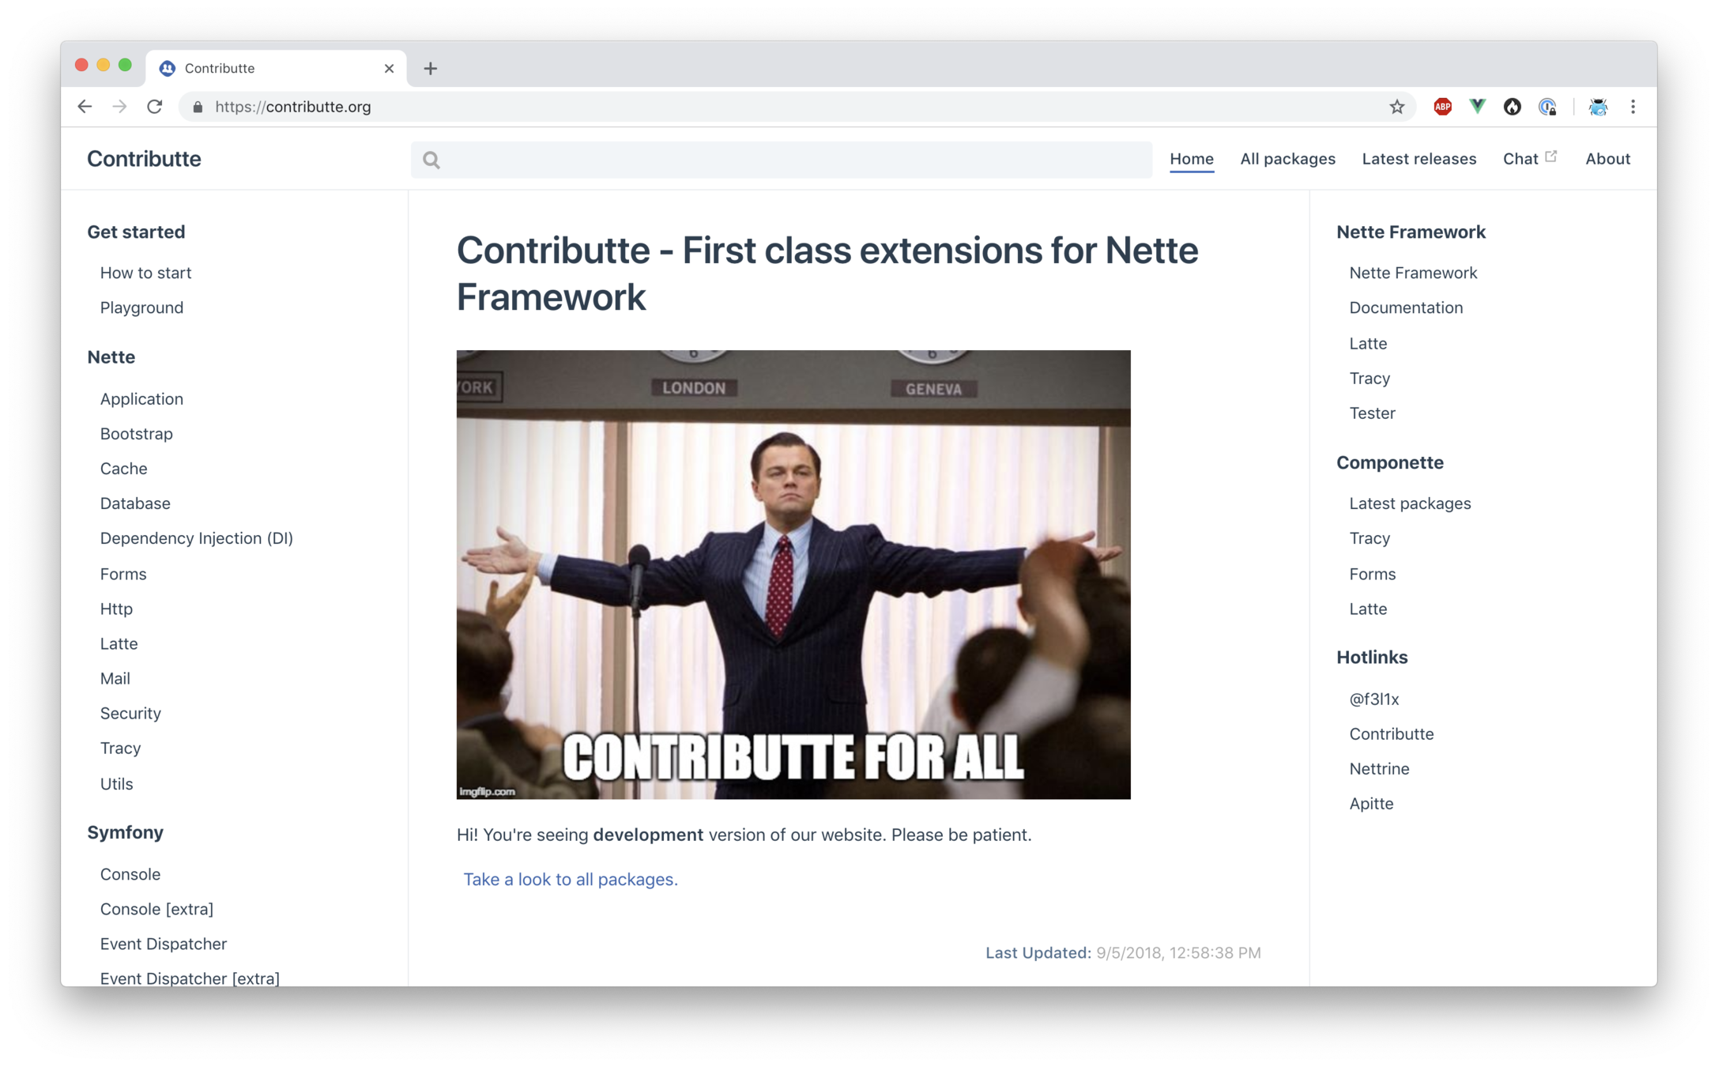Click the site info lock icon

pyautogui.click(x=198, y=107)
